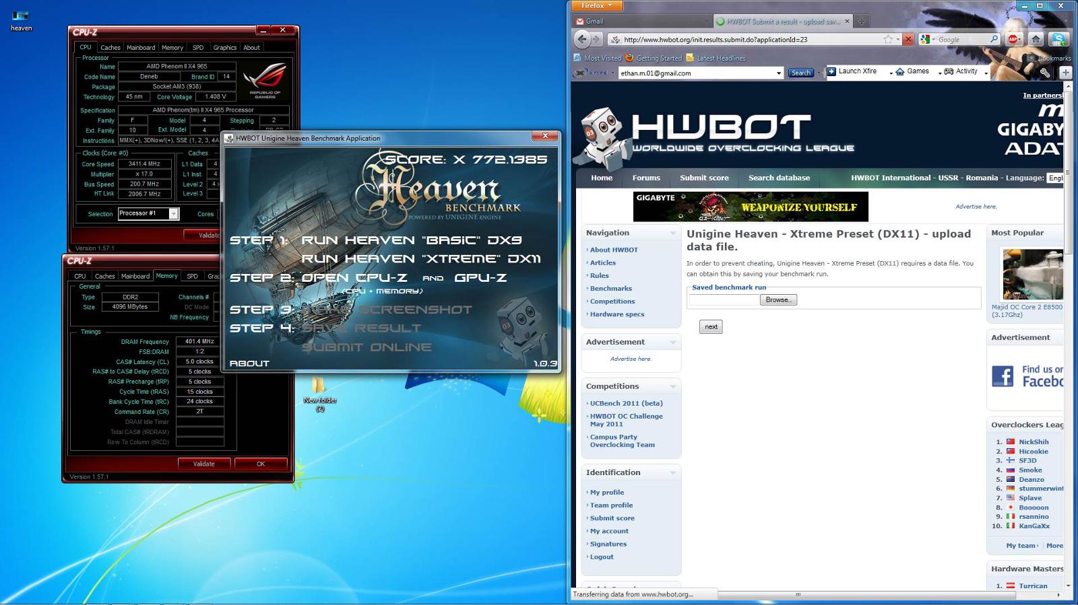The image size is (1078, 605).
Task: Stop page loading with red X button
Action: coord(908,39)
